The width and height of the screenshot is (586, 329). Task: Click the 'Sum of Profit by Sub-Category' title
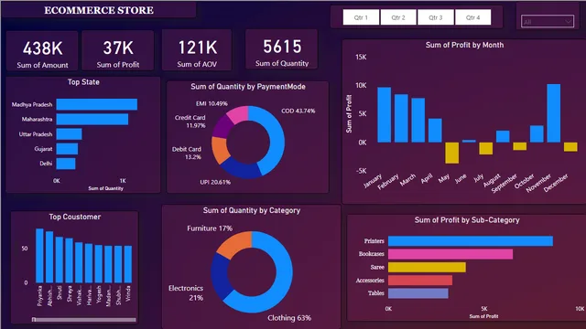tap(467, 220)
